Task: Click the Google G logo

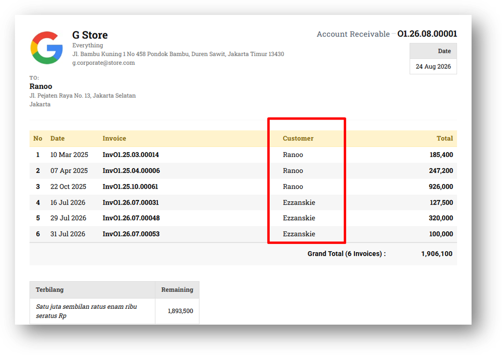Action: [47, 48]
